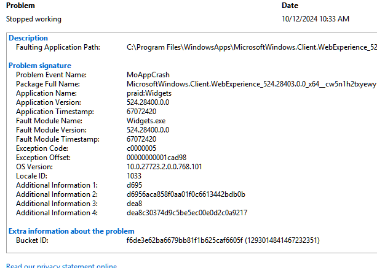377x268 pixels.
Task: Click the 'Application Version:' label
Action: (49, 102)
